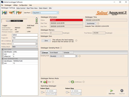Click the Ch1 Identification LEVEL field
Viewport: 129px width, 97px height.
click(x=26, y=52)
